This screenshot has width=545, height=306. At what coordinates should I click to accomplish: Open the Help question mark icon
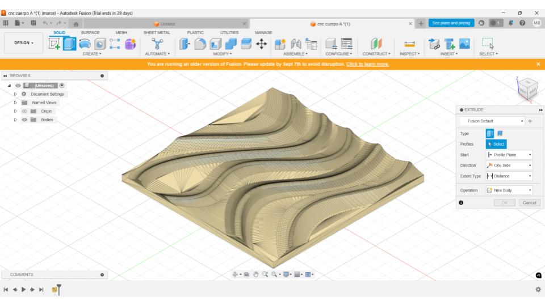point(522,23)
